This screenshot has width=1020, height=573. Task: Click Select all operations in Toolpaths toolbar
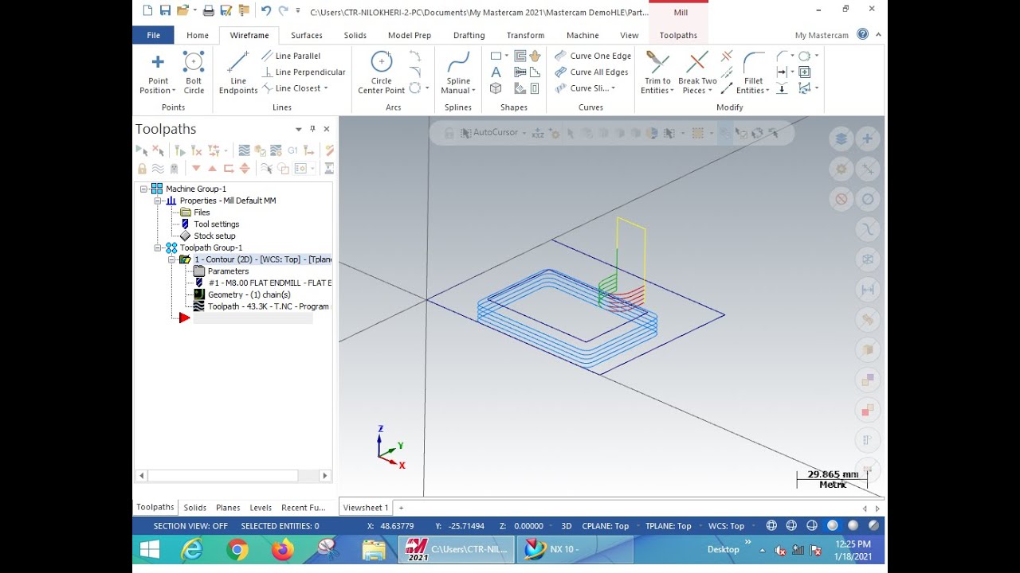[142, 150]
